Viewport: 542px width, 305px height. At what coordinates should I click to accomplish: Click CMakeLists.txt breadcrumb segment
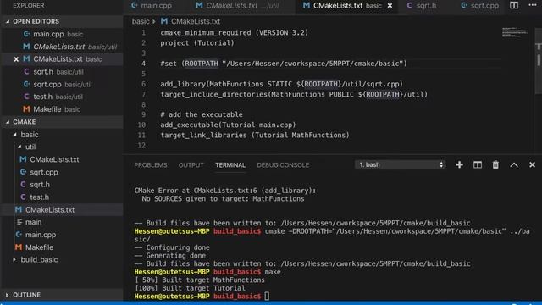pos(196,21)
